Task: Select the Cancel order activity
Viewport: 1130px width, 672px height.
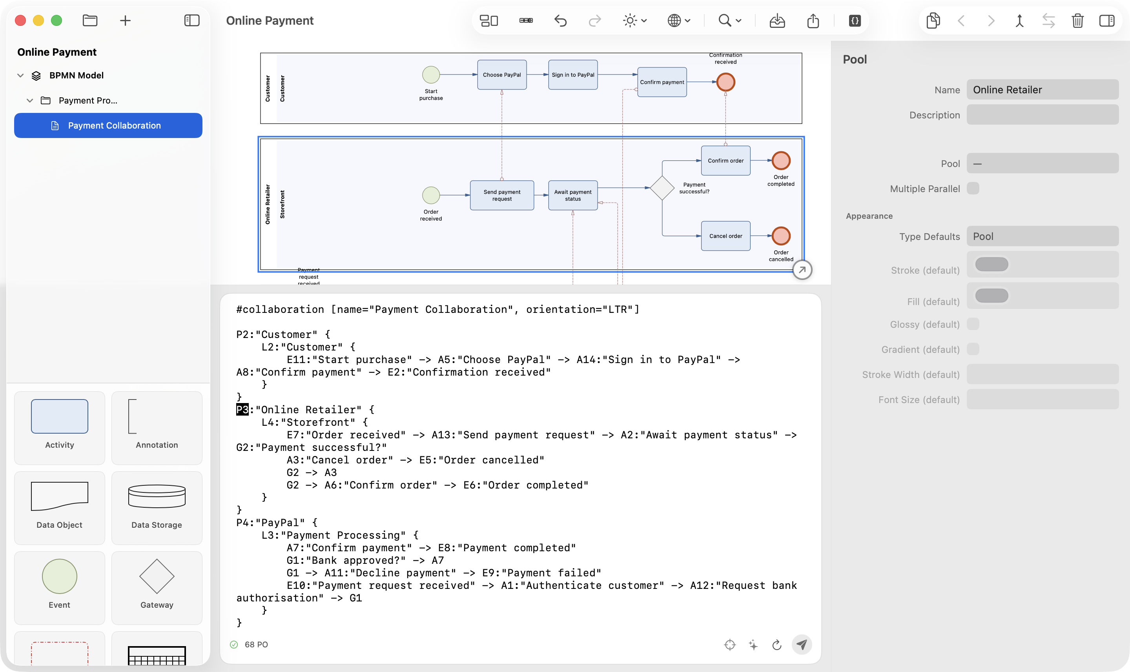Action: [x=725, y=236]
